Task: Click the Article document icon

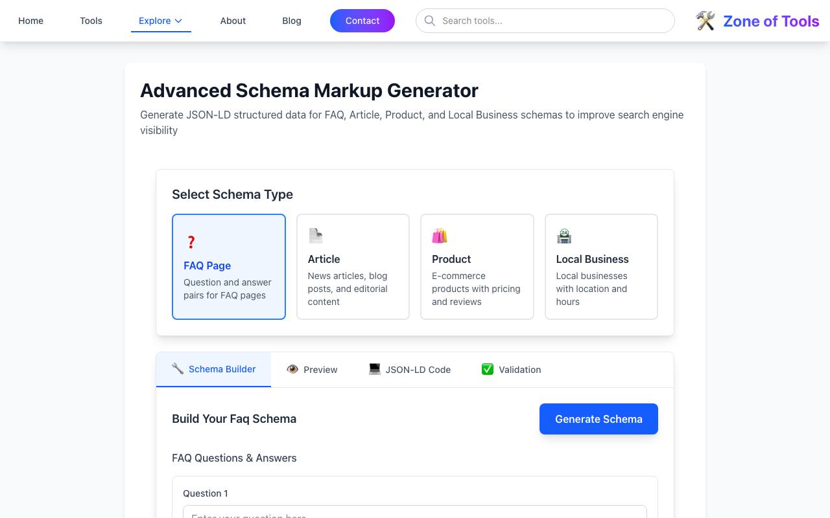Action: (x=315, y=236)
